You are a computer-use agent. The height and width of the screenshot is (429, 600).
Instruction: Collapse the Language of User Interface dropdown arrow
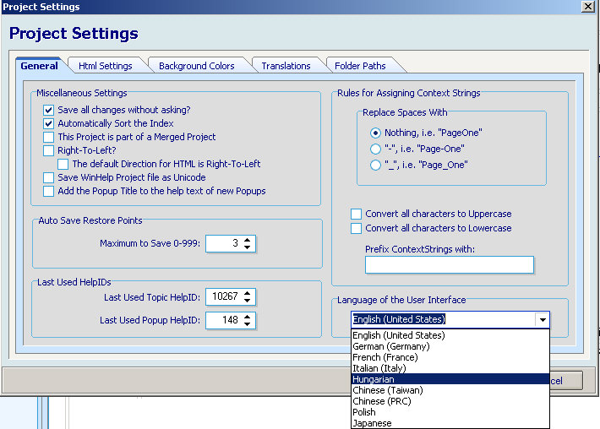(x=541, y=320)
